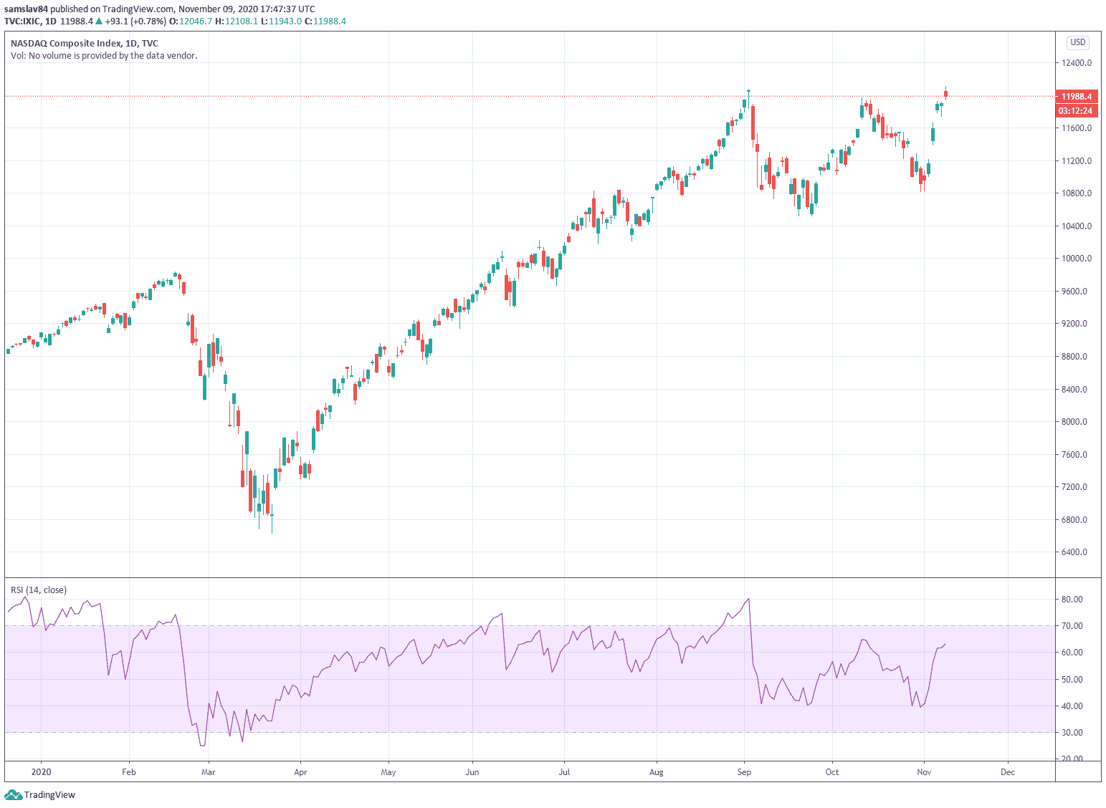Click the Nov label on time axis
This screenshot has height=808, width=1106.
tap(924, 772)
